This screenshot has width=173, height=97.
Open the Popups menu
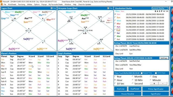(x=44, y=4)
